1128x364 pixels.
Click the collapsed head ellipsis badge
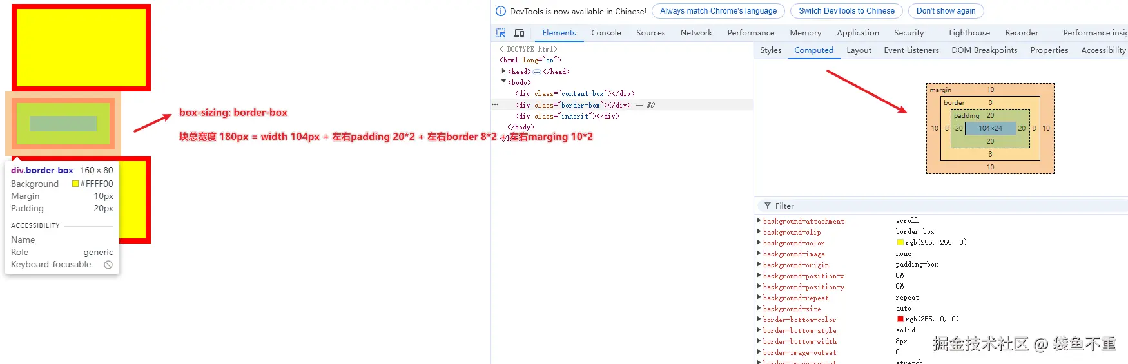536,72
